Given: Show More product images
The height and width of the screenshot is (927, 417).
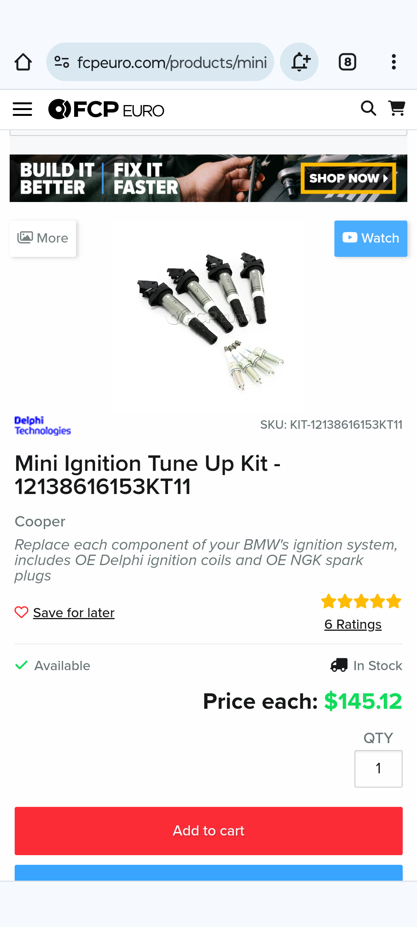Looking at the screenshot, I should [43, 238].
